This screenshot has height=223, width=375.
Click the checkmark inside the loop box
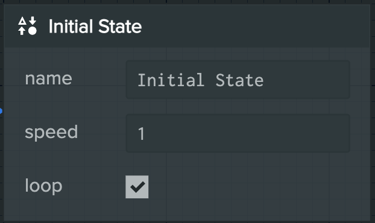click(x=137, y=187)
